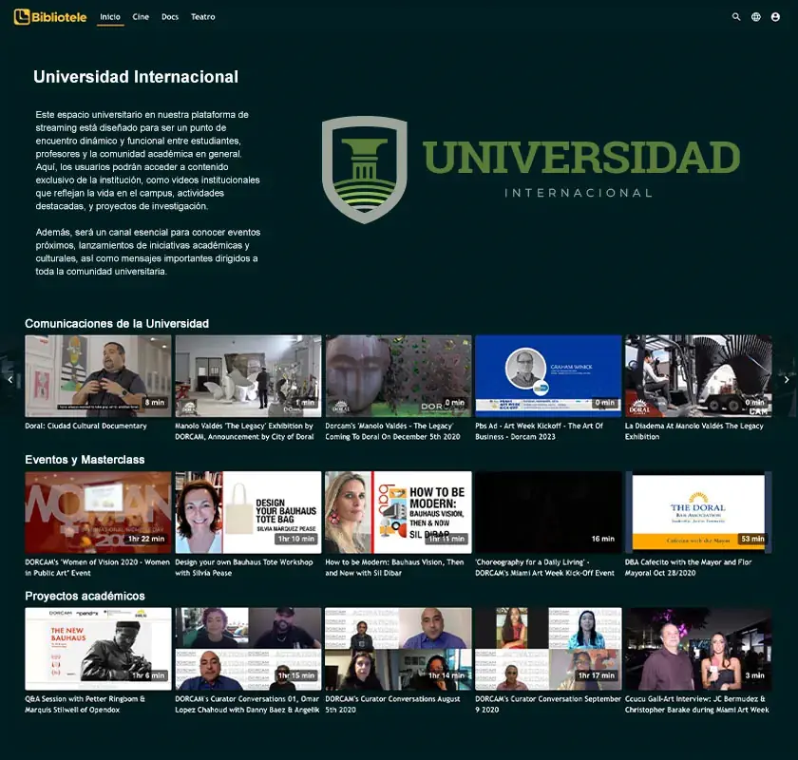Open the dark 16 min video thumbnail
The width and height of the screenshot is (798, 760).
click(x=548, y=512)
